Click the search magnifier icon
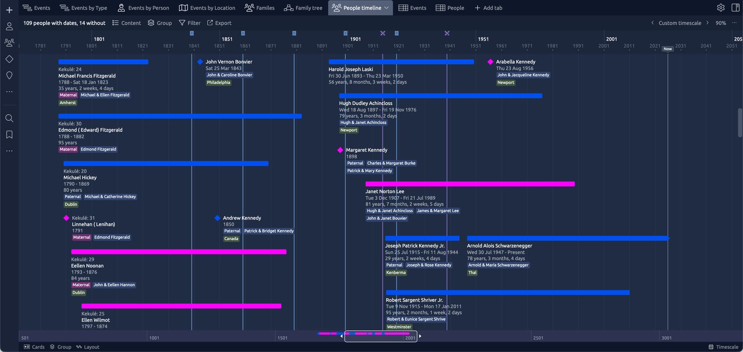743x352 pixels. (9, 118)
